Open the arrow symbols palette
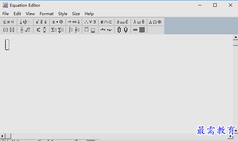Image resolution: width=238 pixels, height=141 pixels. 74,22
